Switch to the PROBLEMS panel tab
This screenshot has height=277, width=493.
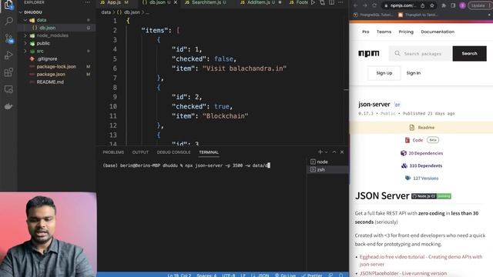[113, 152]
